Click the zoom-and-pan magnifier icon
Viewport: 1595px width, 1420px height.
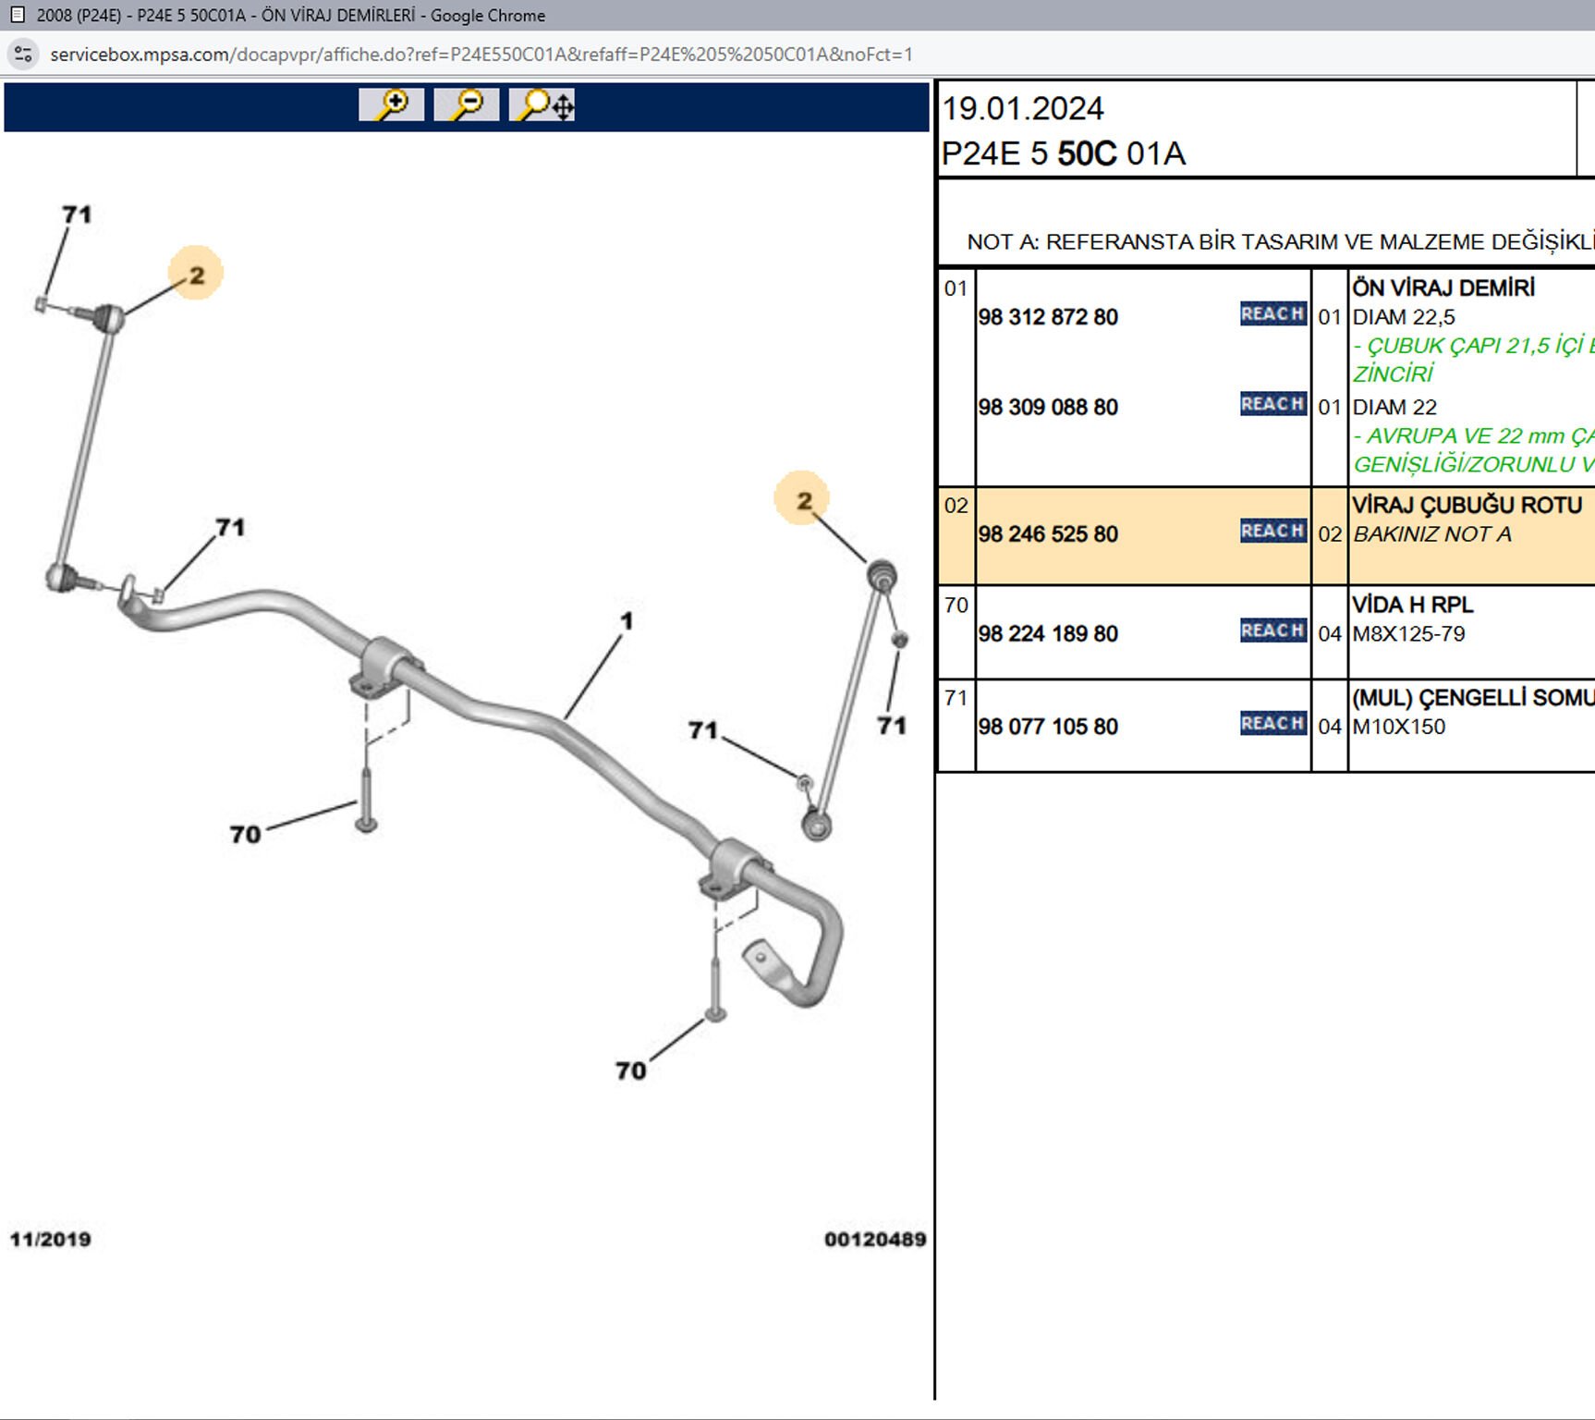[542, 104]
